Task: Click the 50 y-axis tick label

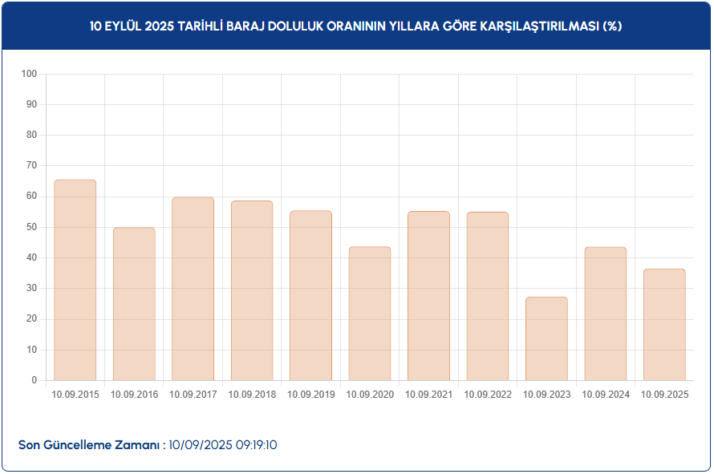Action: pos(32,227)
